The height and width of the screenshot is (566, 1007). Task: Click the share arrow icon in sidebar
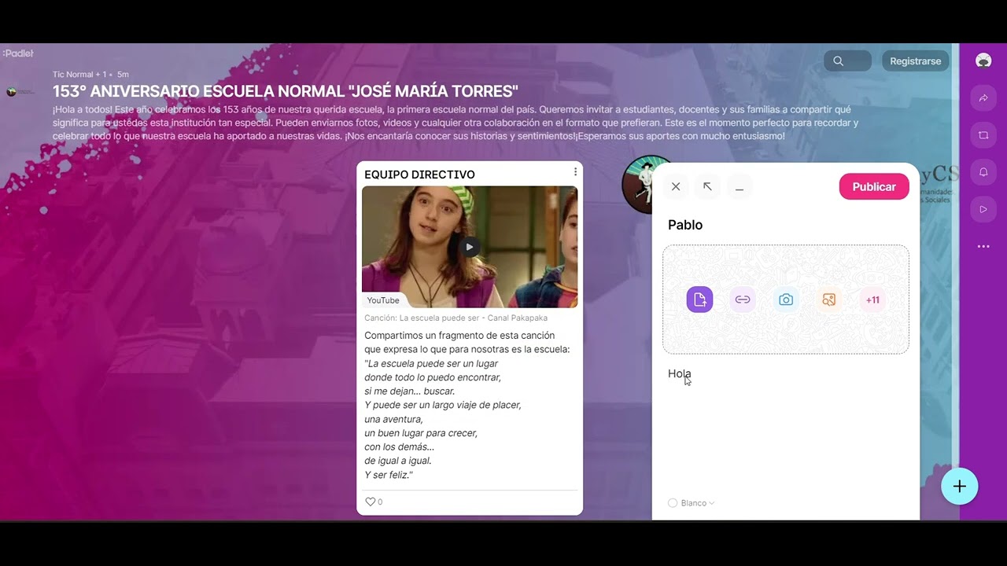pos(983,98)
